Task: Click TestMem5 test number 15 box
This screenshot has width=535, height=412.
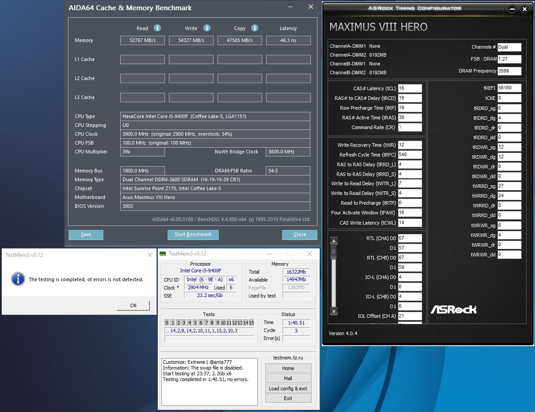Action: click(251, 323)
